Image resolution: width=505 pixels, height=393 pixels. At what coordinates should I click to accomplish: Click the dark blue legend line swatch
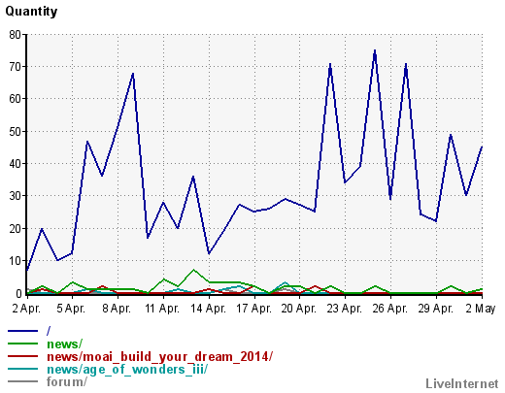tap(22, 331)
